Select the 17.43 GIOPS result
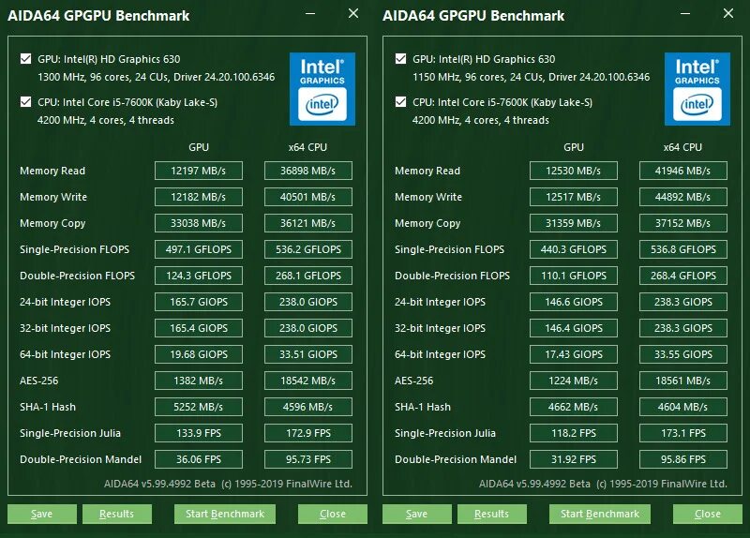750x538 pixels. click(x=574, y=354)
